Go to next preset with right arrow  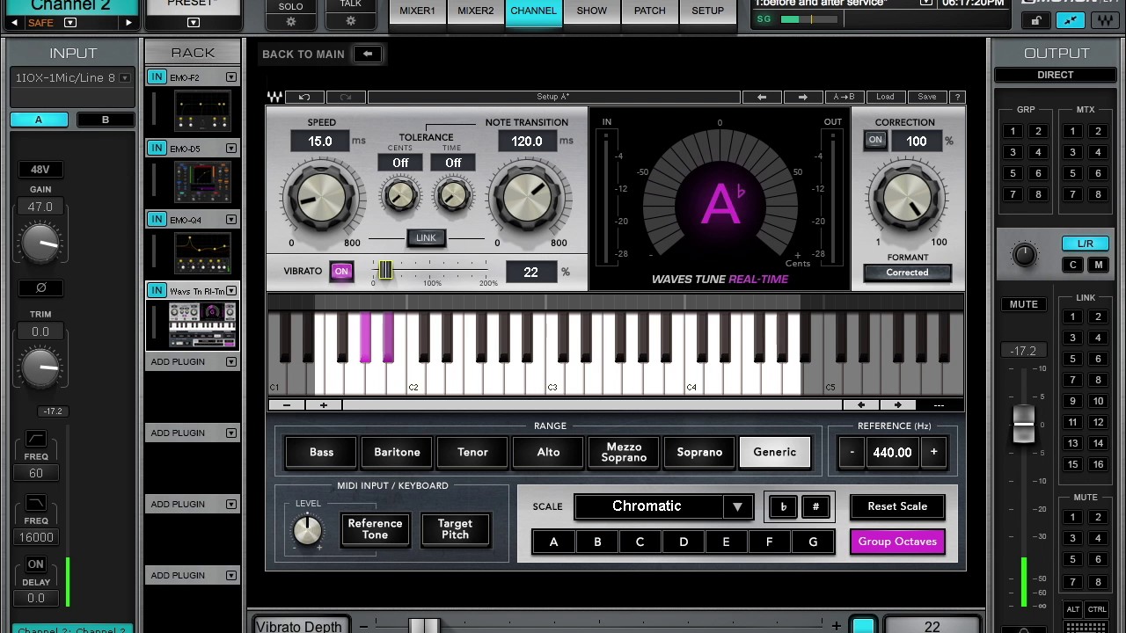pyautogui.click(x=802, y=97)
